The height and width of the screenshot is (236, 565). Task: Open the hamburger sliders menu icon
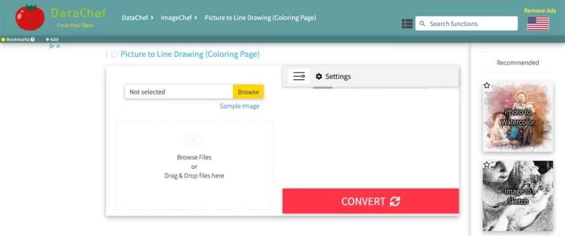299,76
